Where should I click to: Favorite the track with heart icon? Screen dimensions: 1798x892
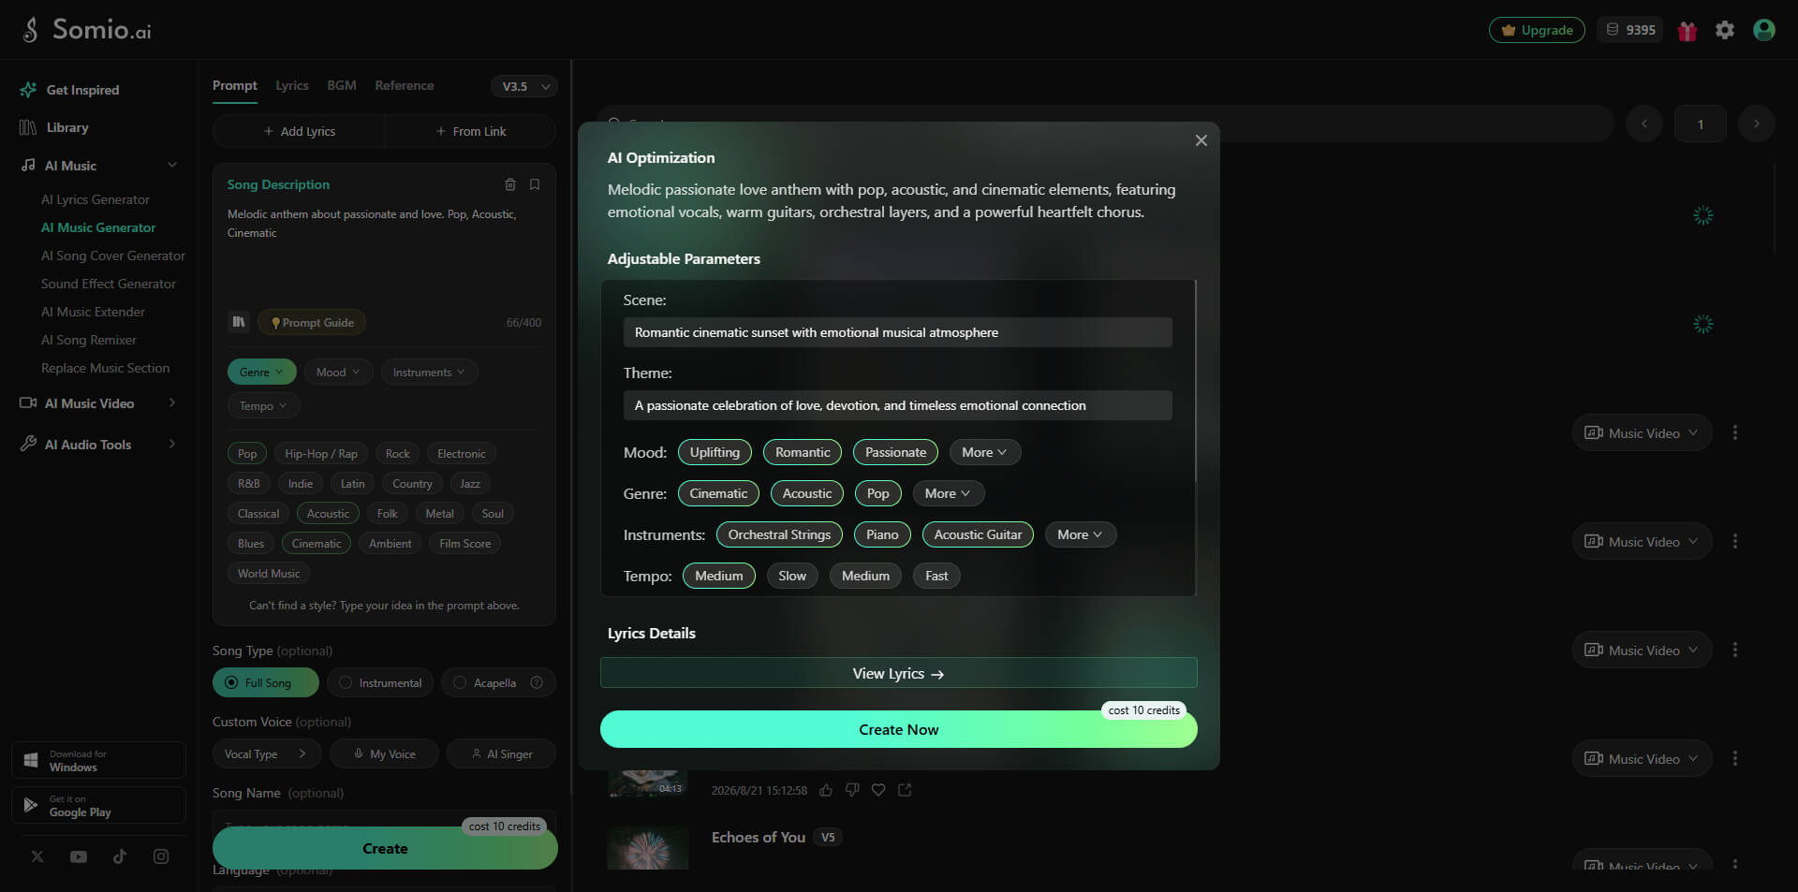pyautogui.click(x=878, y=790)
